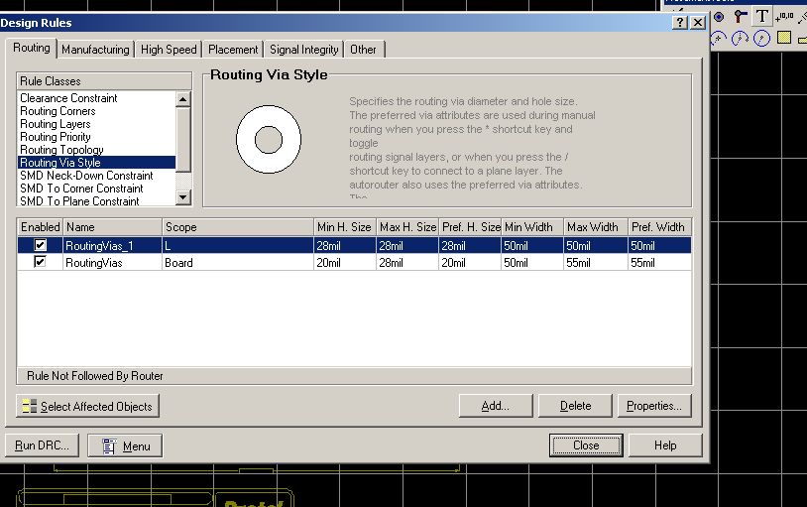The width and height of the screenshot is (807, 507).
Task: Select the Place String text tool
Action: [761, 16]
